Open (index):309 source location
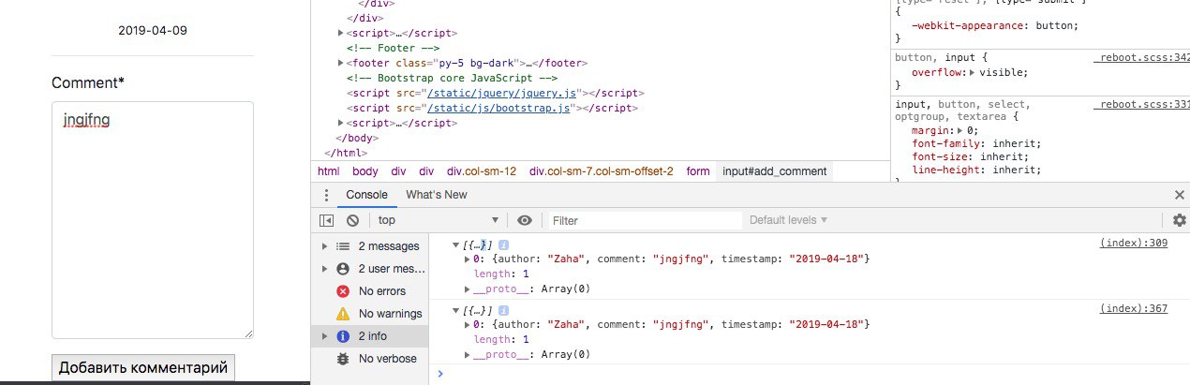 [x=1134, y=244]
